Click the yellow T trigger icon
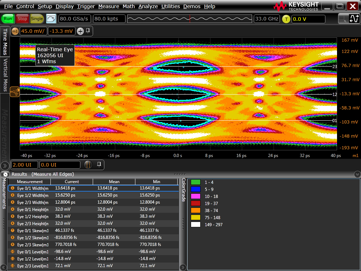 [286, 19]
